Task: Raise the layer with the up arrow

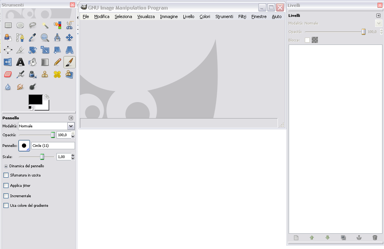Action: pyautogui.click(x=312, y=237)
